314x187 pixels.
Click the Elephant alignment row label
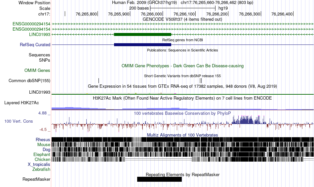pyautogui.click(x=42, y=154)
